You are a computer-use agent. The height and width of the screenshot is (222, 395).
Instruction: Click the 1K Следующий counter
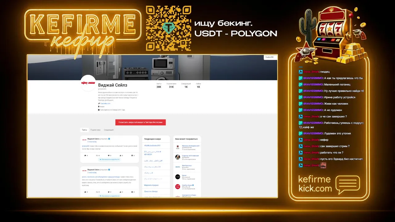point(186,85)
